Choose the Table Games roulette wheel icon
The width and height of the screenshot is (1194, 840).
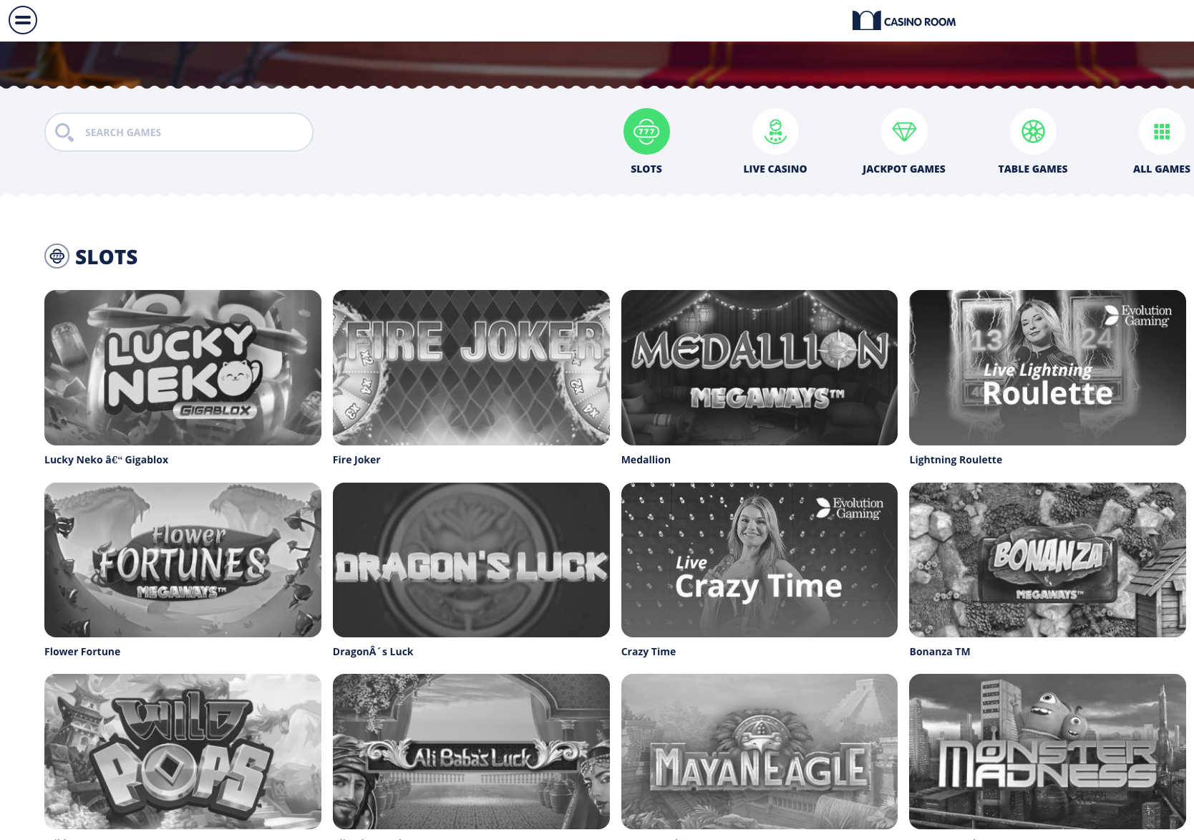1033,132
